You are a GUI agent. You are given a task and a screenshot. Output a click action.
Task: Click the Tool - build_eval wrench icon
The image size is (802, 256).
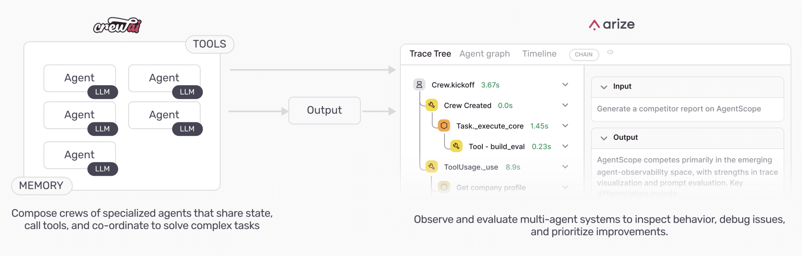pyautogui.click(x=456, y=146)
